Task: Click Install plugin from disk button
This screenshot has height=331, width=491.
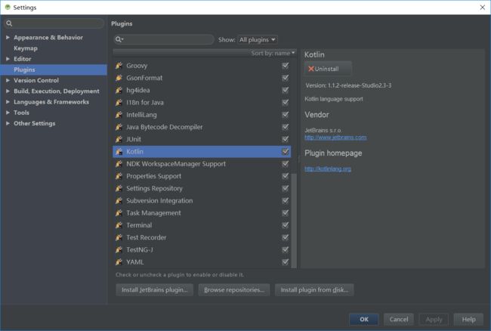Action: click(314, 290)
